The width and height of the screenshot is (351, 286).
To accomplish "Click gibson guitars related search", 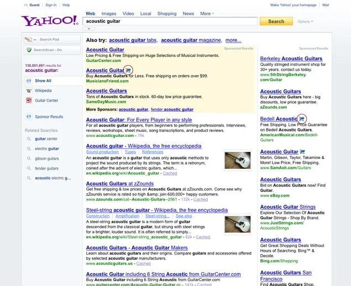I will tap(47, 158).
